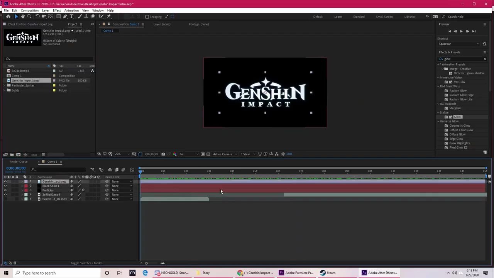
Task: Switch to the Learn workspace
Action: click(338, 17)
